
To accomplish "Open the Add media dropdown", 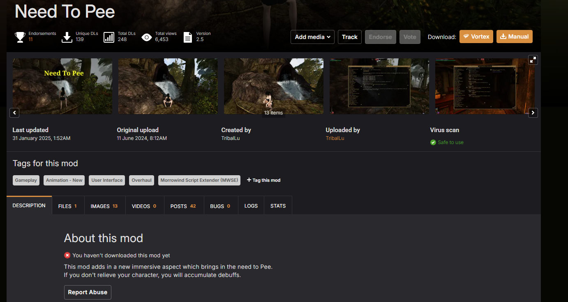I will (x=312, y=37).
